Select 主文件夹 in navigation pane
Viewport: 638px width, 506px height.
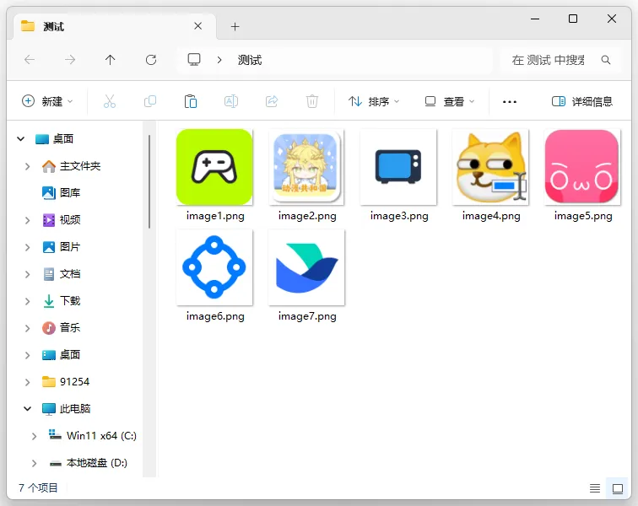tap(71, 166)
